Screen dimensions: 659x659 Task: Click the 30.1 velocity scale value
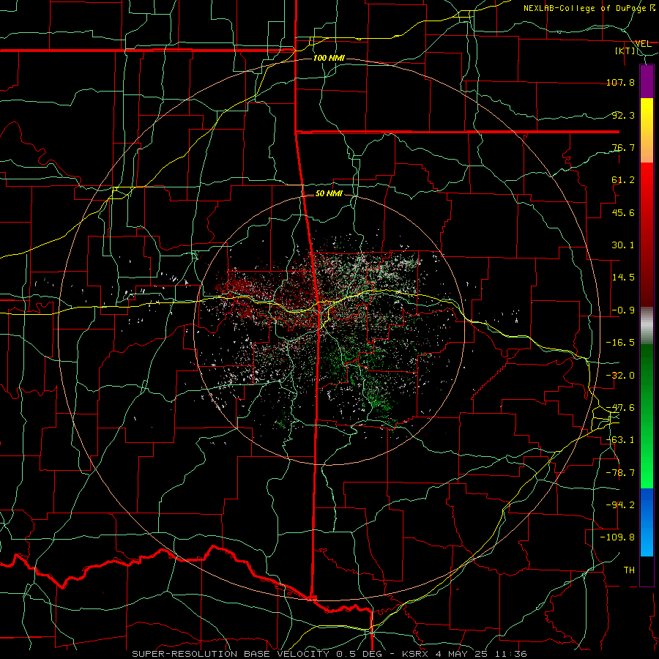(623, 245)
